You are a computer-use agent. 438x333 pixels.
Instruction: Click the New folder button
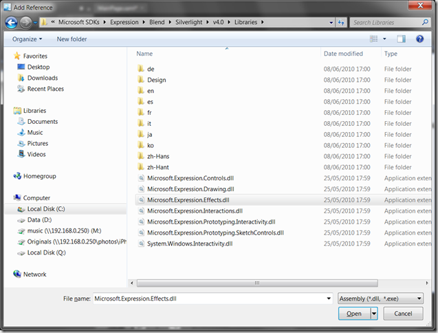pyautogui.click(x=72, y=39)
